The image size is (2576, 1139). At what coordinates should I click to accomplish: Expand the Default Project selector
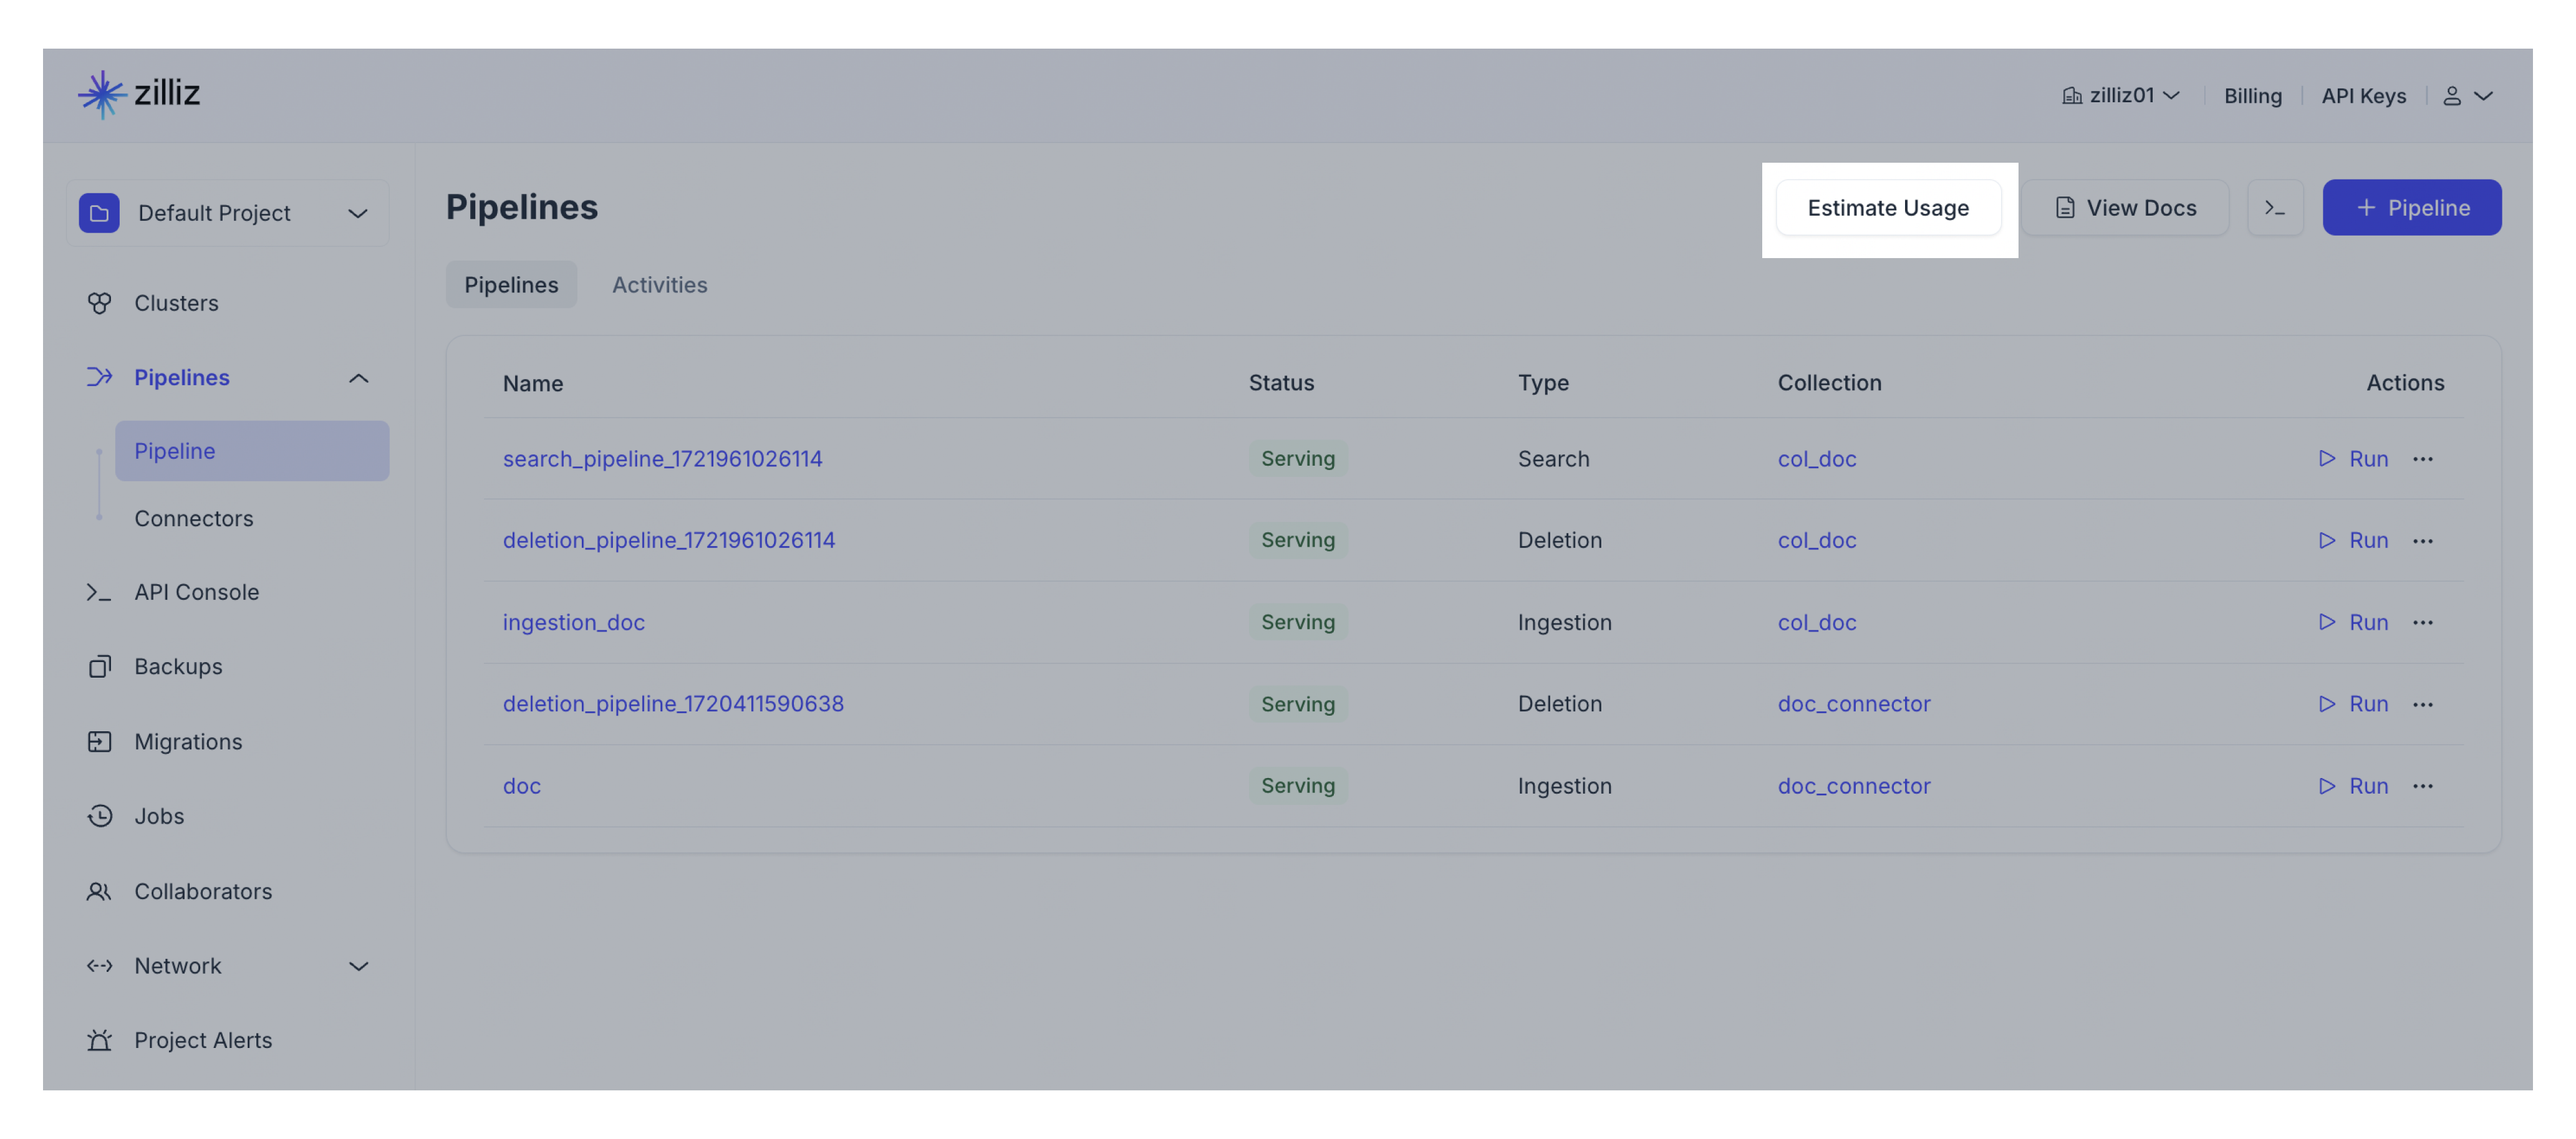coord(228,213)
